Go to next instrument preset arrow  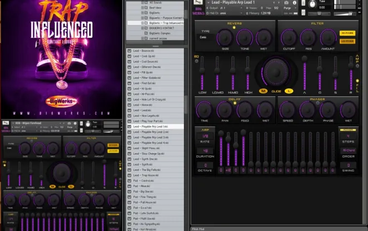(279, 3)
